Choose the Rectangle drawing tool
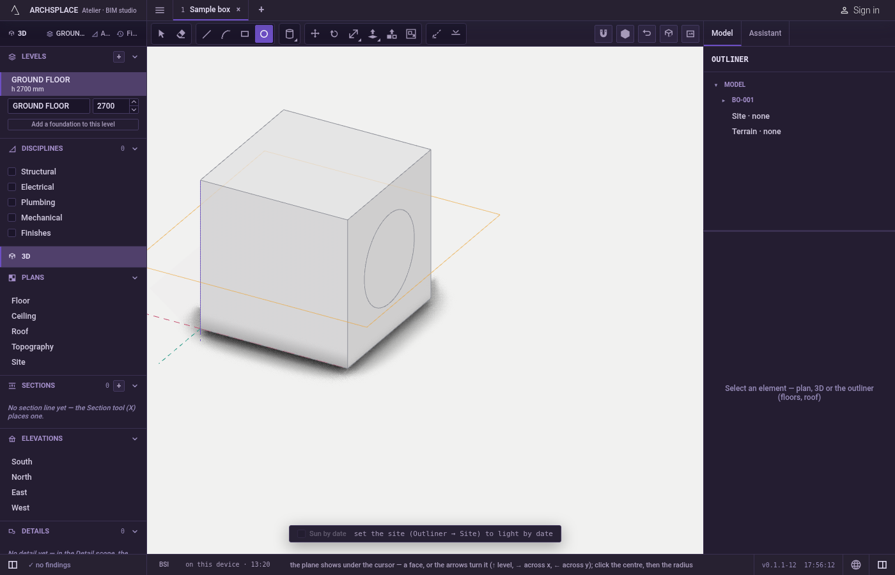The height and width of the screenshot is (575, 895). (245, 34)
